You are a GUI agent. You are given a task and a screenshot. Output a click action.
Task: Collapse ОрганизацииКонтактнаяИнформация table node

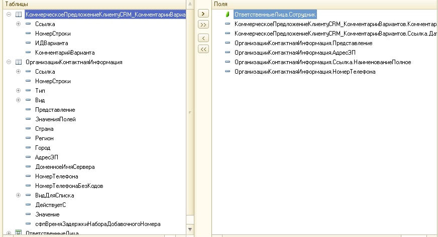(x=9, y=62)
